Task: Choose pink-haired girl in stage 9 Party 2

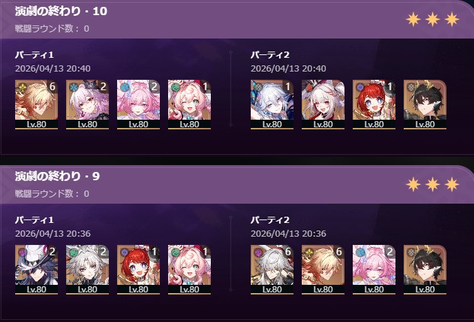Action: click(374, 270)
